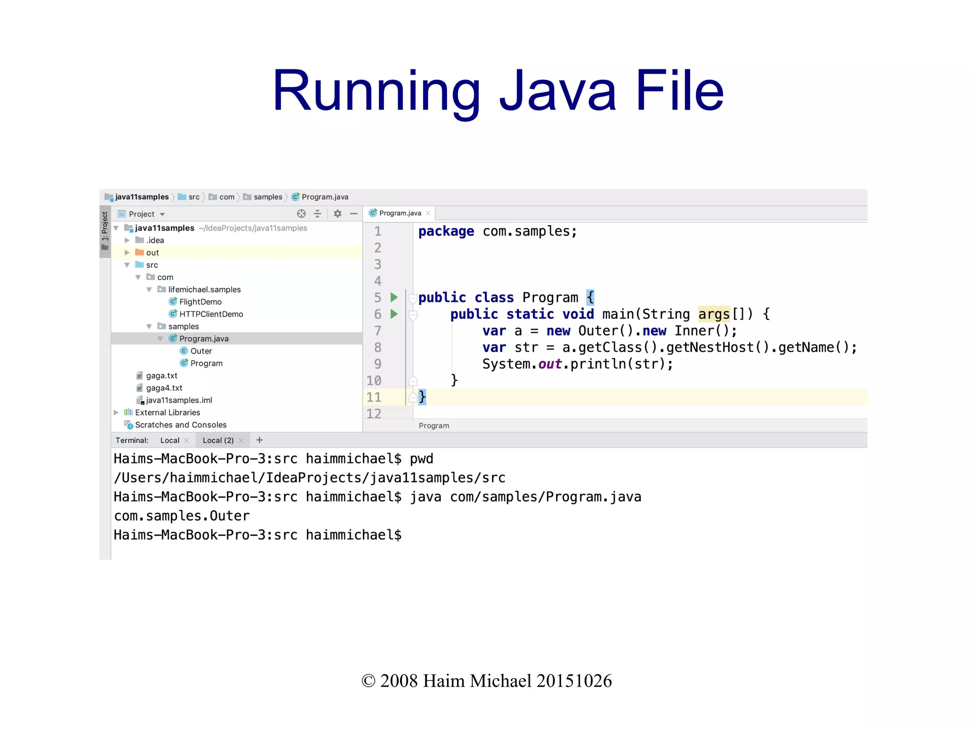The width and height of the screenshot is (974, 730).
Task: Close the Program.java editor tab
Action: 429,213
